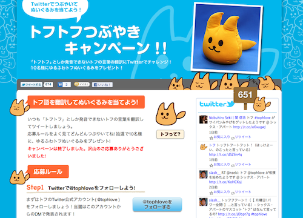Click the @tophloveをフォローする button
The width and height of the screenshot is (303, 218).
tap(157, 205)
